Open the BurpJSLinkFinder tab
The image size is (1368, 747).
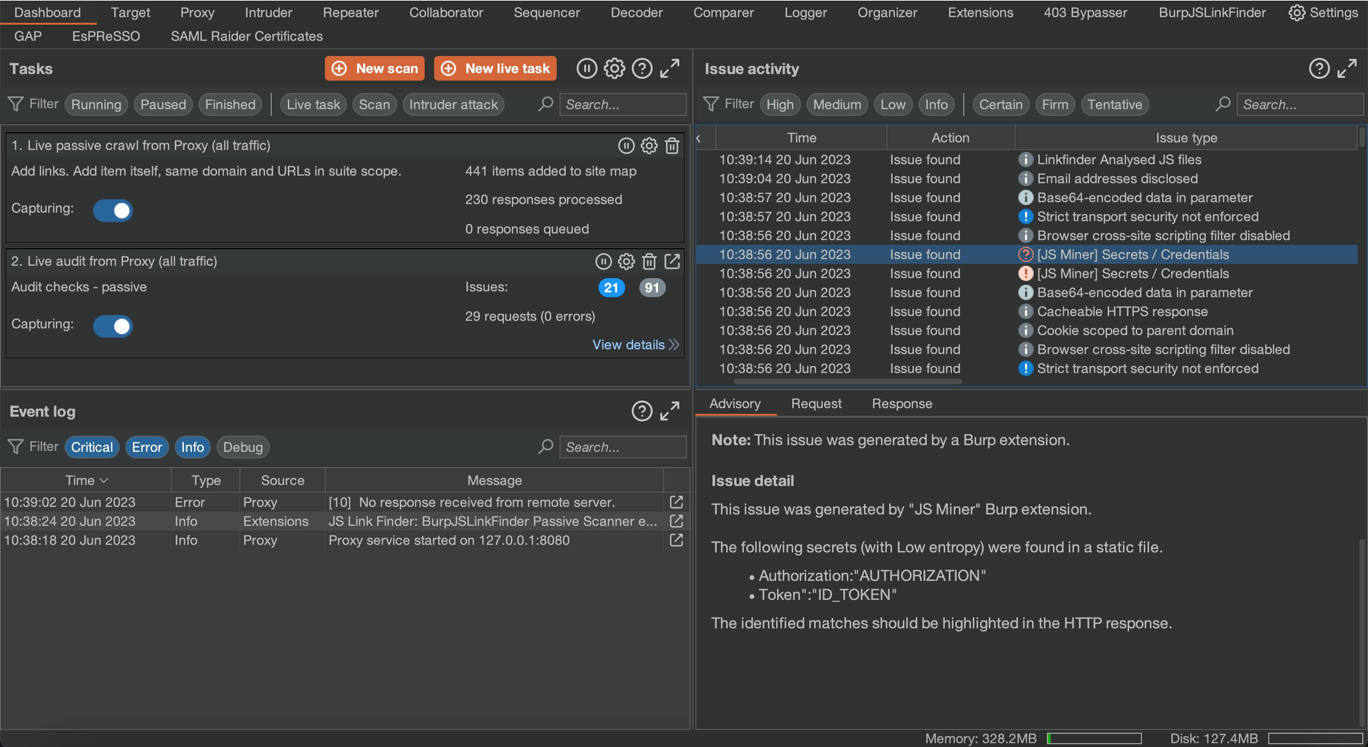coord(1212,13)
